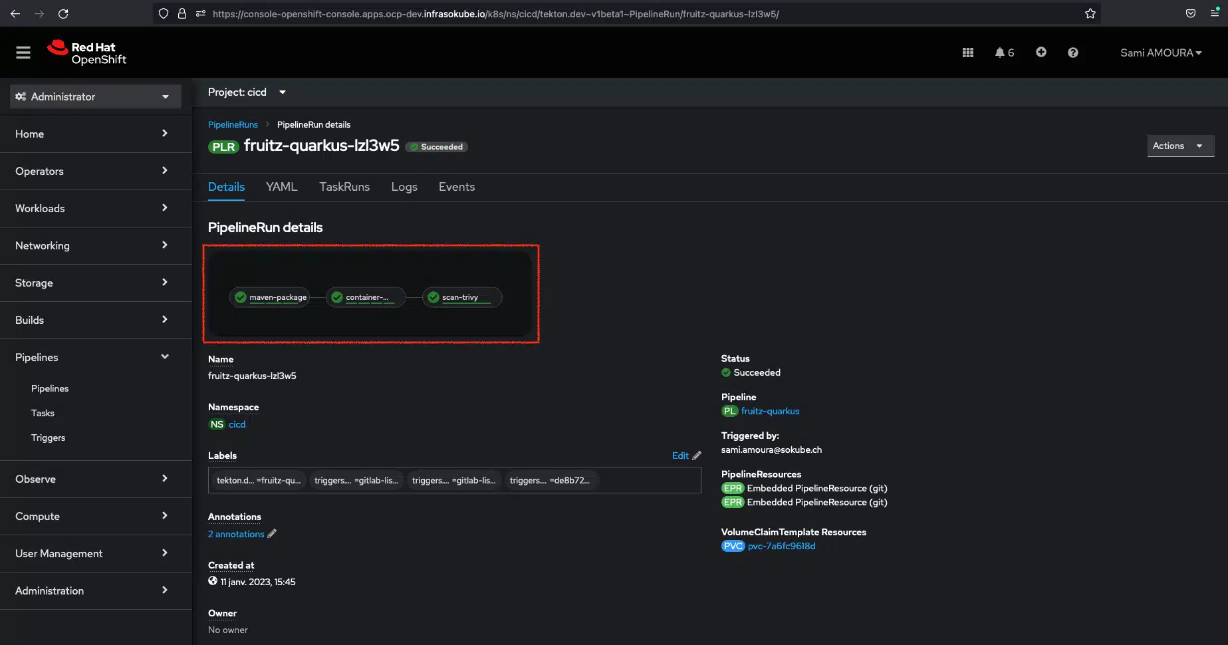1228x645 pixels.
Task: Open the Administrator perspective switcher
Action: tap(96, 96)
